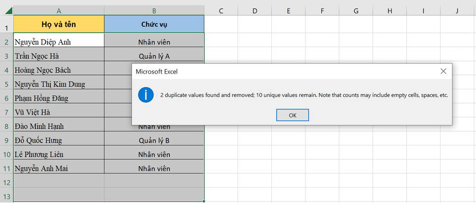Select cell 'Nguyễn Thị Kim Dung'
The image size is (476, 203).
point(59,82)
